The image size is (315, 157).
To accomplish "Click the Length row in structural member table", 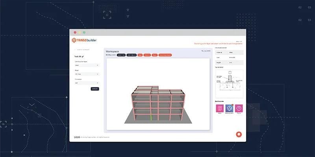I will tap(229, 63).
